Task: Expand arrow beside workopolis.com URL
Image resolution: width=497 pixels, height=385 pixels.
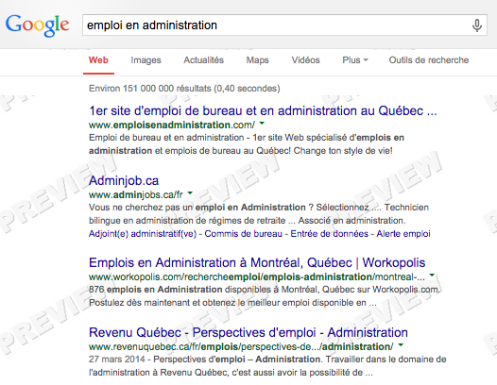Action: tap(432, 276)
